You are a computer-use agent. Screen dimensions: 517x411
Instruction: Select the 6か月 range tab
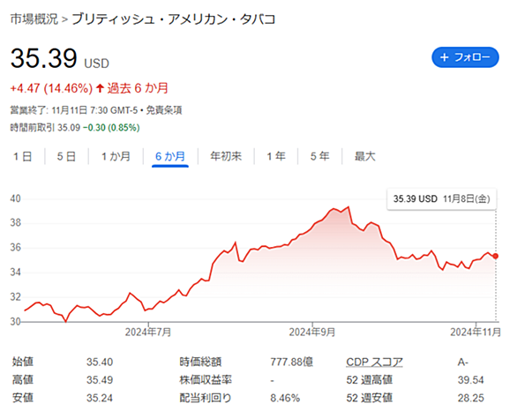pos(170,156)
